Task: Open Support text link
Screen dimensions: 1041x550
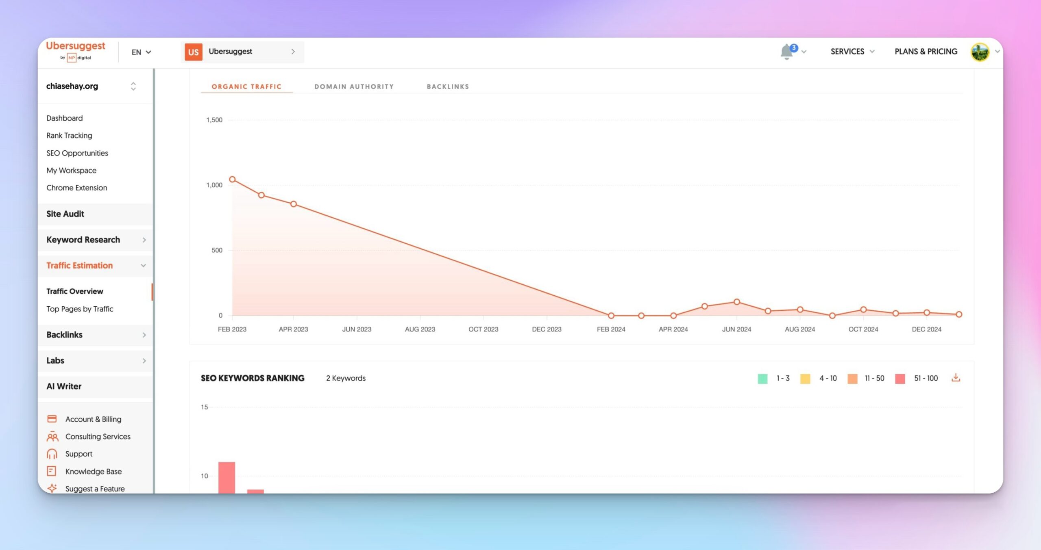Action: (x=78, y=454)
